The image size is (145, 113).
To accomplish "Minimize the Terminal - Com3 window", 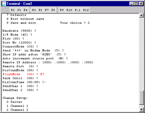I will (x=131, y=4).
